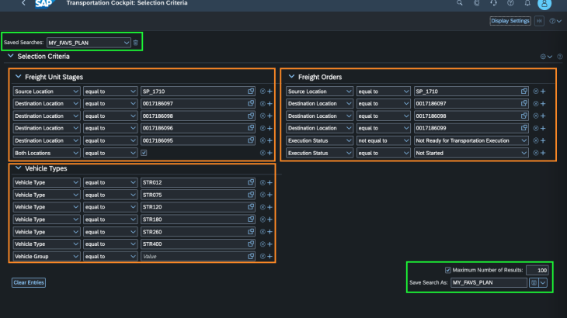
Task: Go back using the header back arrow
Action: [x=22, y=4]
